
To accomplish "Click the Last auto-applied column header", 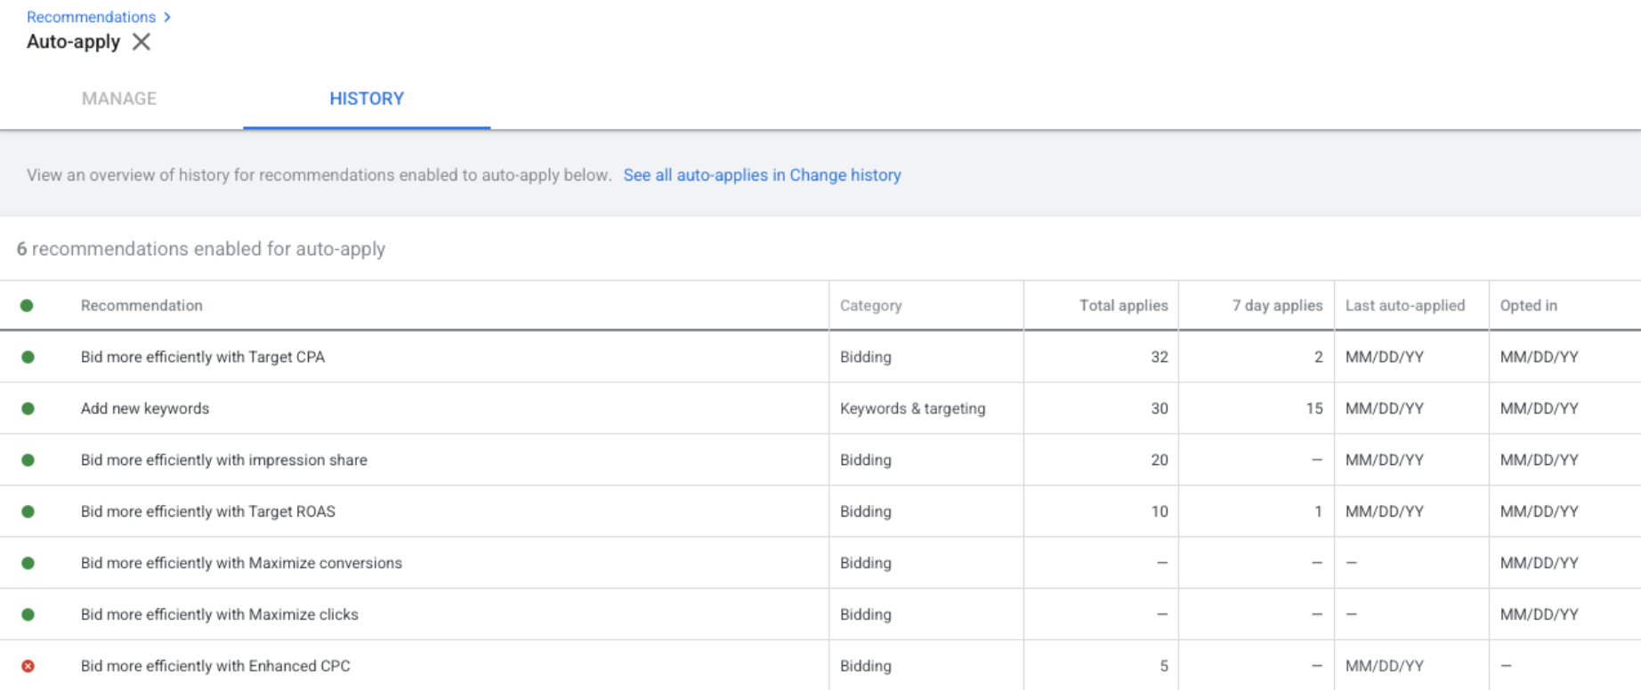I will (x=1404, y=305).
